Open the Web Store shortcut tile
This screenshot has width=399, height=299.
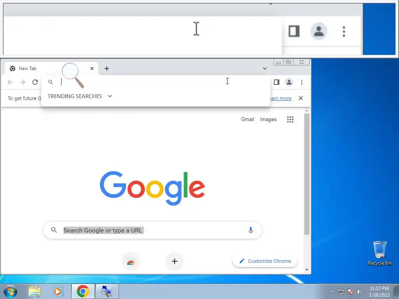[131, 261]
